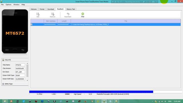Click the MT6572 phone image
Screen dimensions: 183x103
point(15,31)
